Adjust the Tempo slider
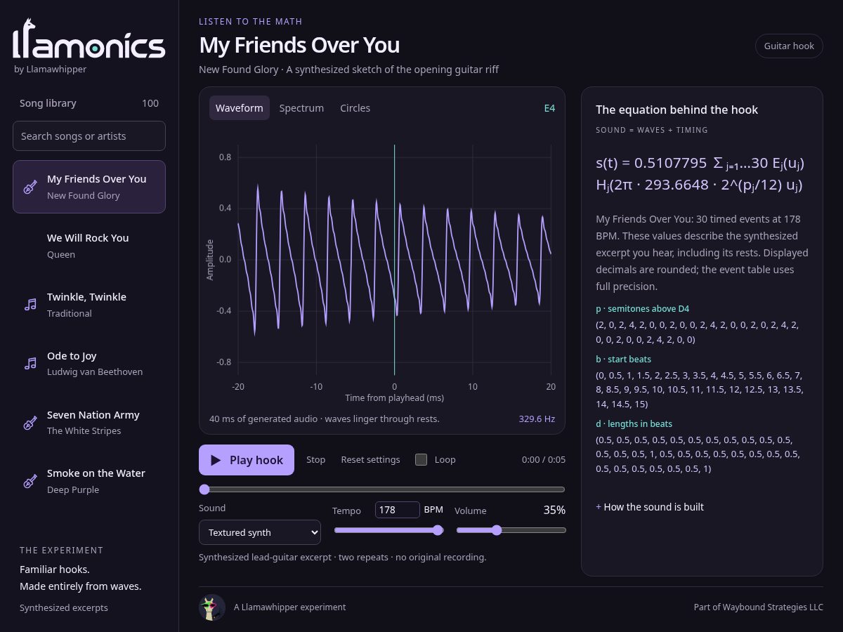 pyautogui.click(x=388, y=530)
